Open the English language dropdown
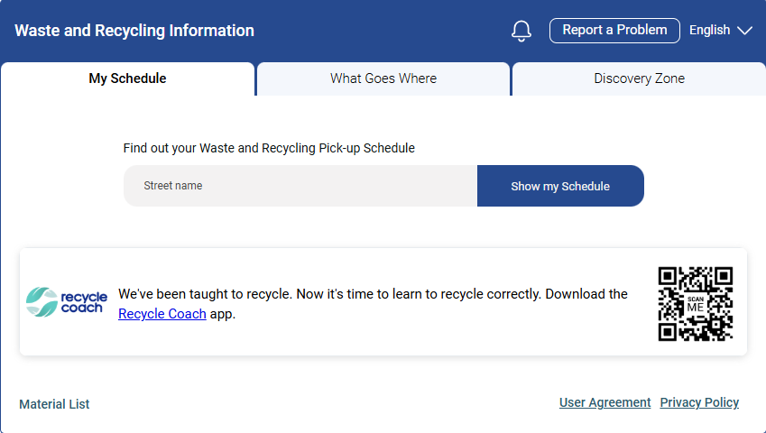Viewport: 766px width, 433px height. point(721,31)
